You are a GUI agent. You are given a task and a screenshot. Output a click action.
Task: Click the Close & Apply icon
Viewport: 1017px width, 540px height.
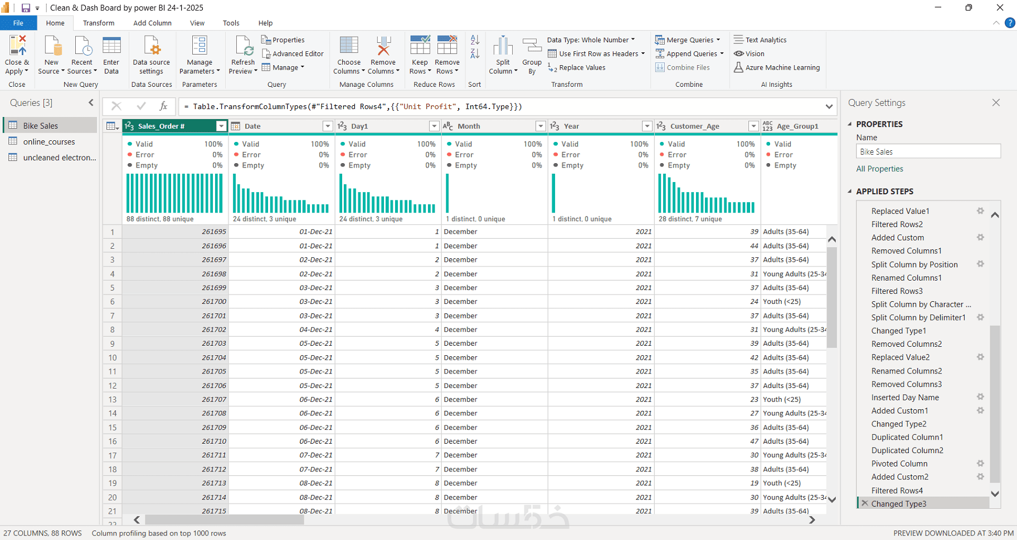pyautogui.click(x=17, y=46)
